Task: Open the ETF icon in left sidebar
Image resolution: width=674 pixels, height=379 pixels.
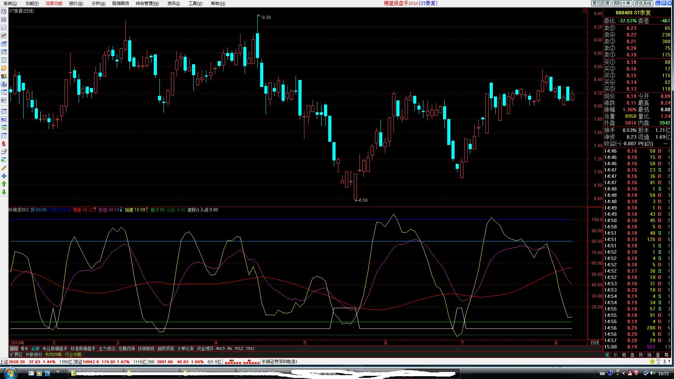Action: (4, 100)
